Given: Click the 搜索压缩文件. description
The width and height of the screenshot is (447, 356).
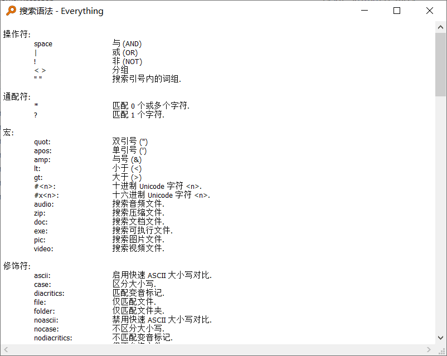Looking at the screenshot, I should [138, 213].
